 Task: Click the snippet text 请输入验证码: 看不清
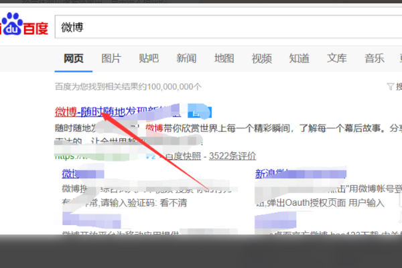[x=143, y=203]
